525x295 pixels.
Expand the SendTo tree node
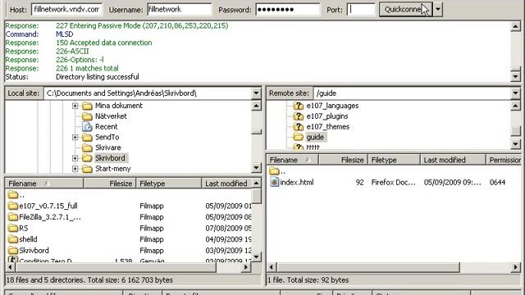(x=75, y=137)
